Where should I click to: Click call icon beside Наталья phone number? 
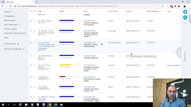[140, 77]
